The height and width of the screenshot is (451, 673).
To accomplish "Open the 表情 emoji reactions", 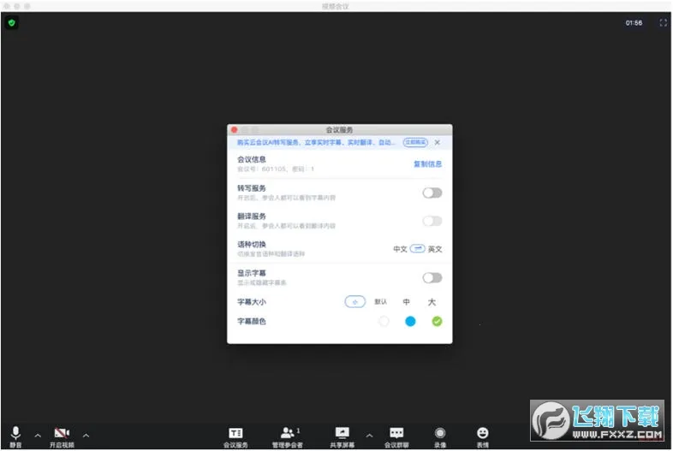I will [483, 433].
